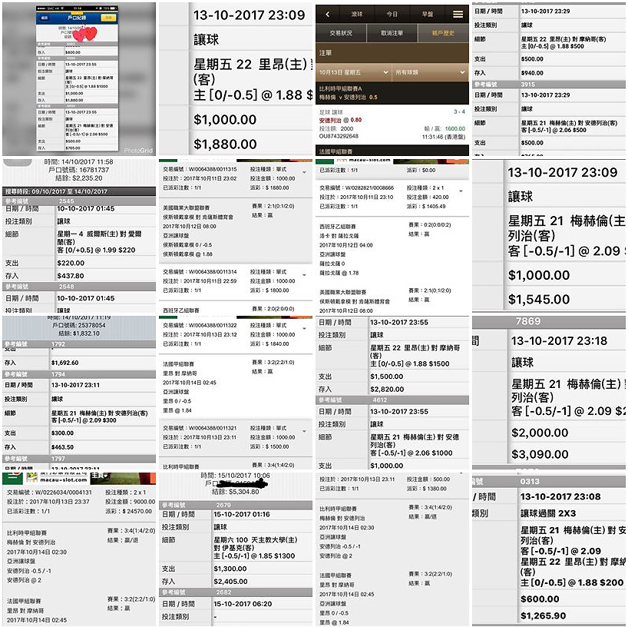Click balance 結餘: $2,235.20
The image size is (628, 627).
pos(78,178)
